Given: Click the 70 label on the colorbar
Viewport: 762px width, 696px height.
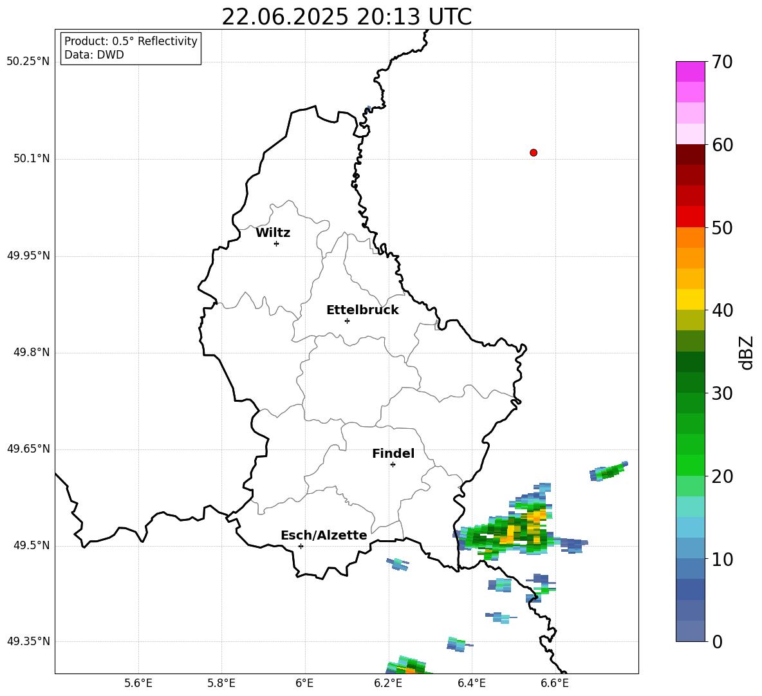Looking at the screenshot, I should click(x=722, y=62).
